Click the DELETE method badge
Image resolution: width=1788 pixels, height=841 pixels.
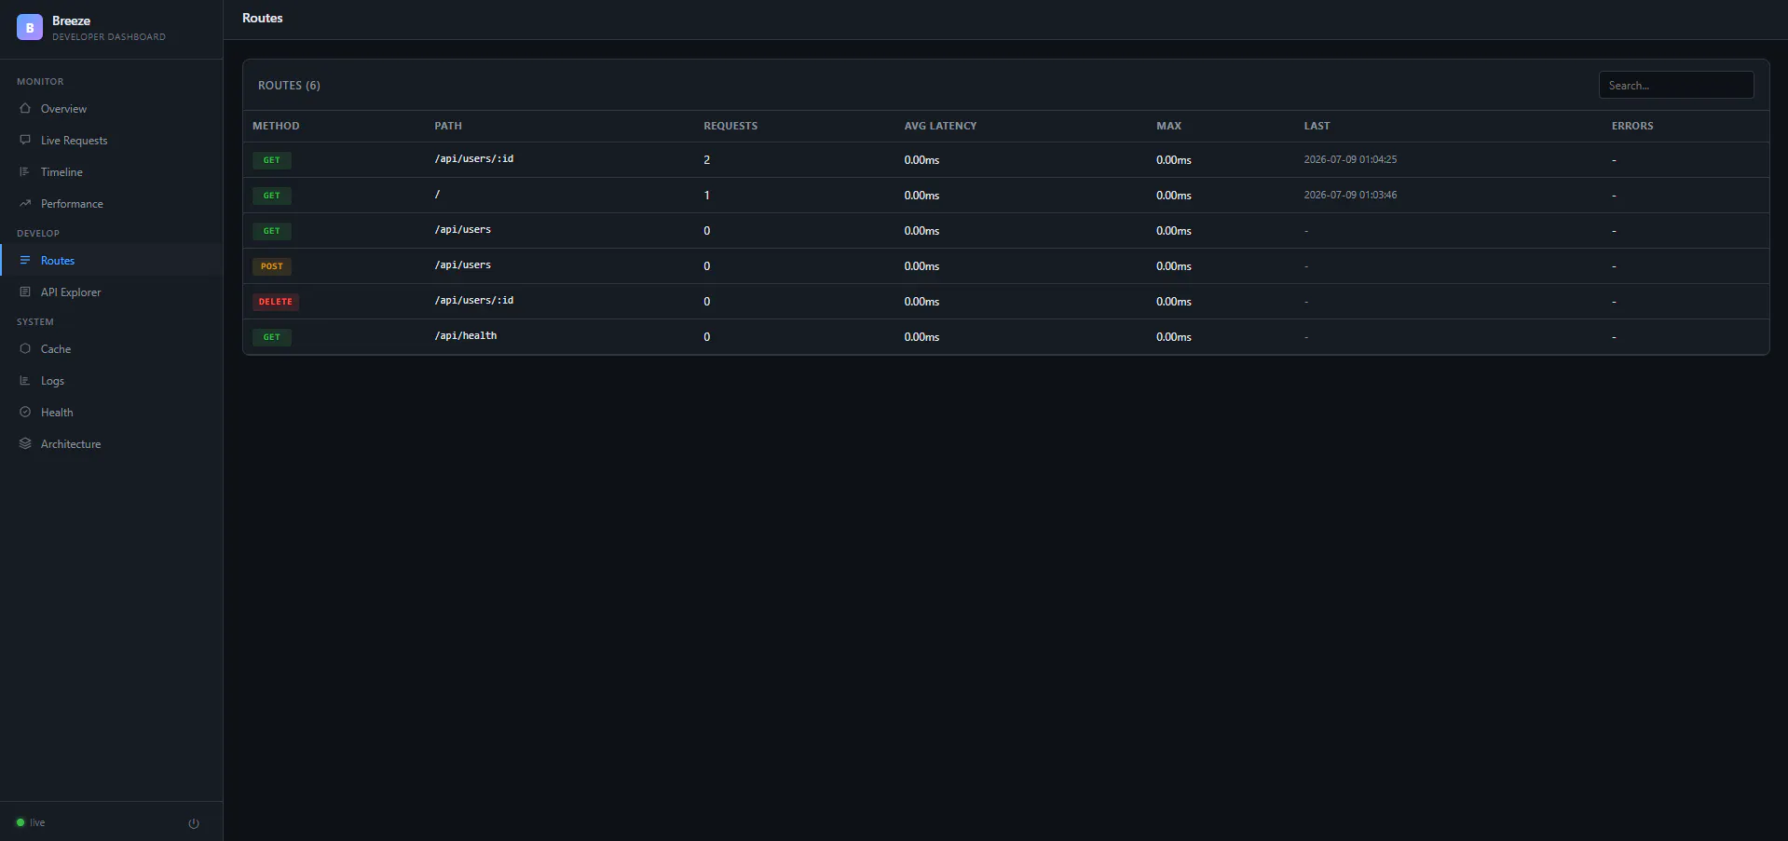tap(276, 302)
